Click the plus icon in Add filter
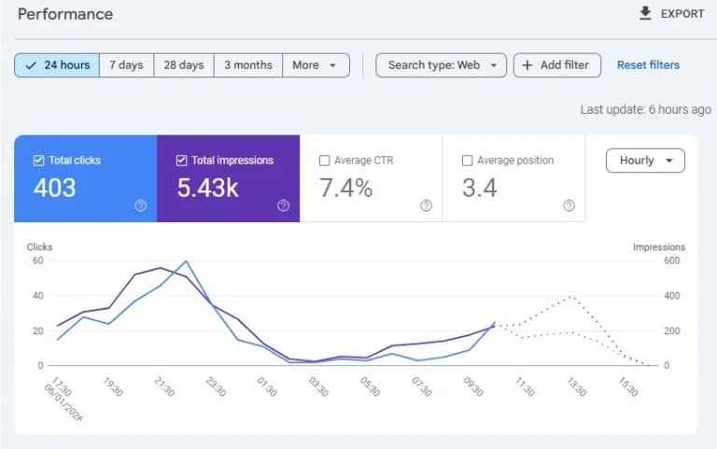Screen dimensions: 717x449 pos(527,65)
